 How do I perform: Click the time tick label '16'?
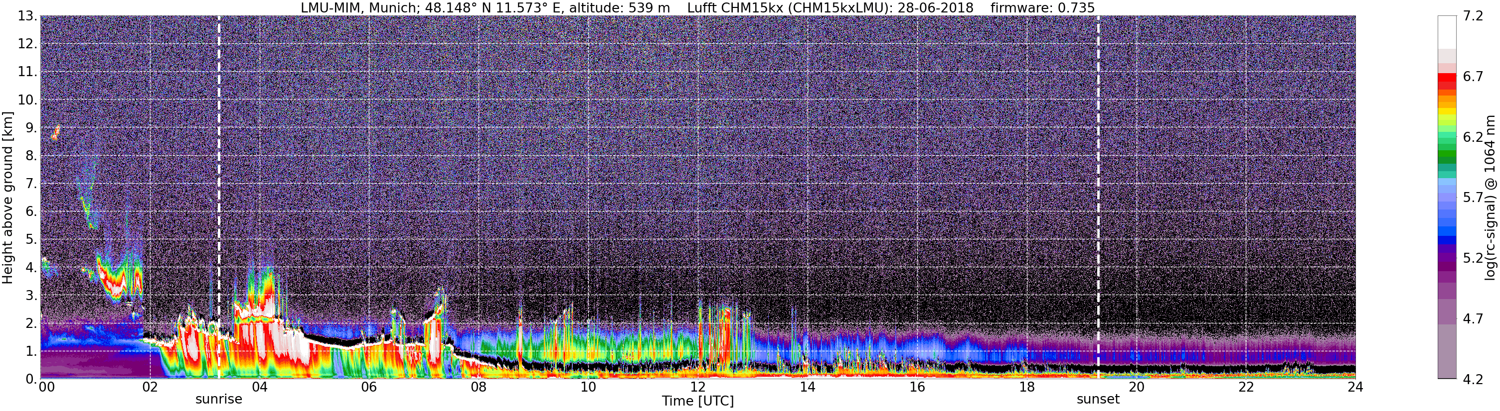click(917, 387)
